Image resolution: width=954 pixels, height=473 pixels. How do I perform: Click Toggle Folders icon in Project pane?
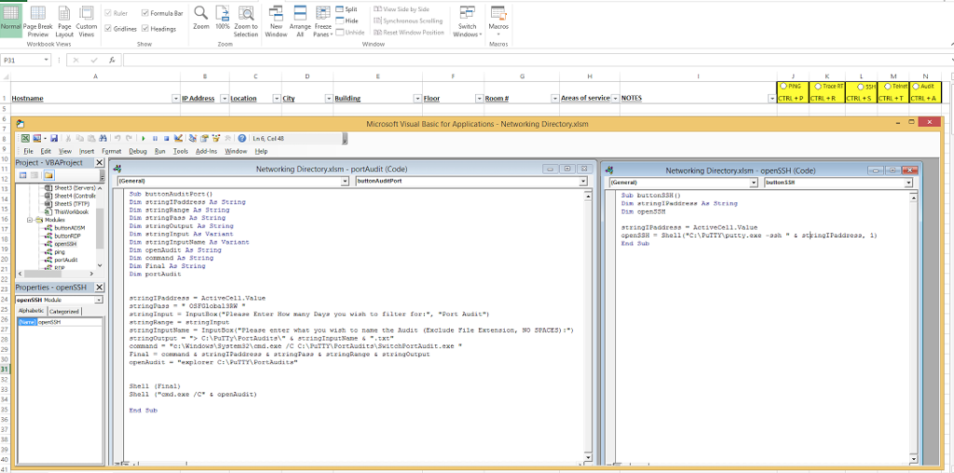pyautogui.click(x=48, y=175)
